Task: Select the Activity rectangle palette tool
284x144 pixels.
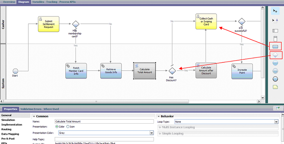Action: coord(275,46)
